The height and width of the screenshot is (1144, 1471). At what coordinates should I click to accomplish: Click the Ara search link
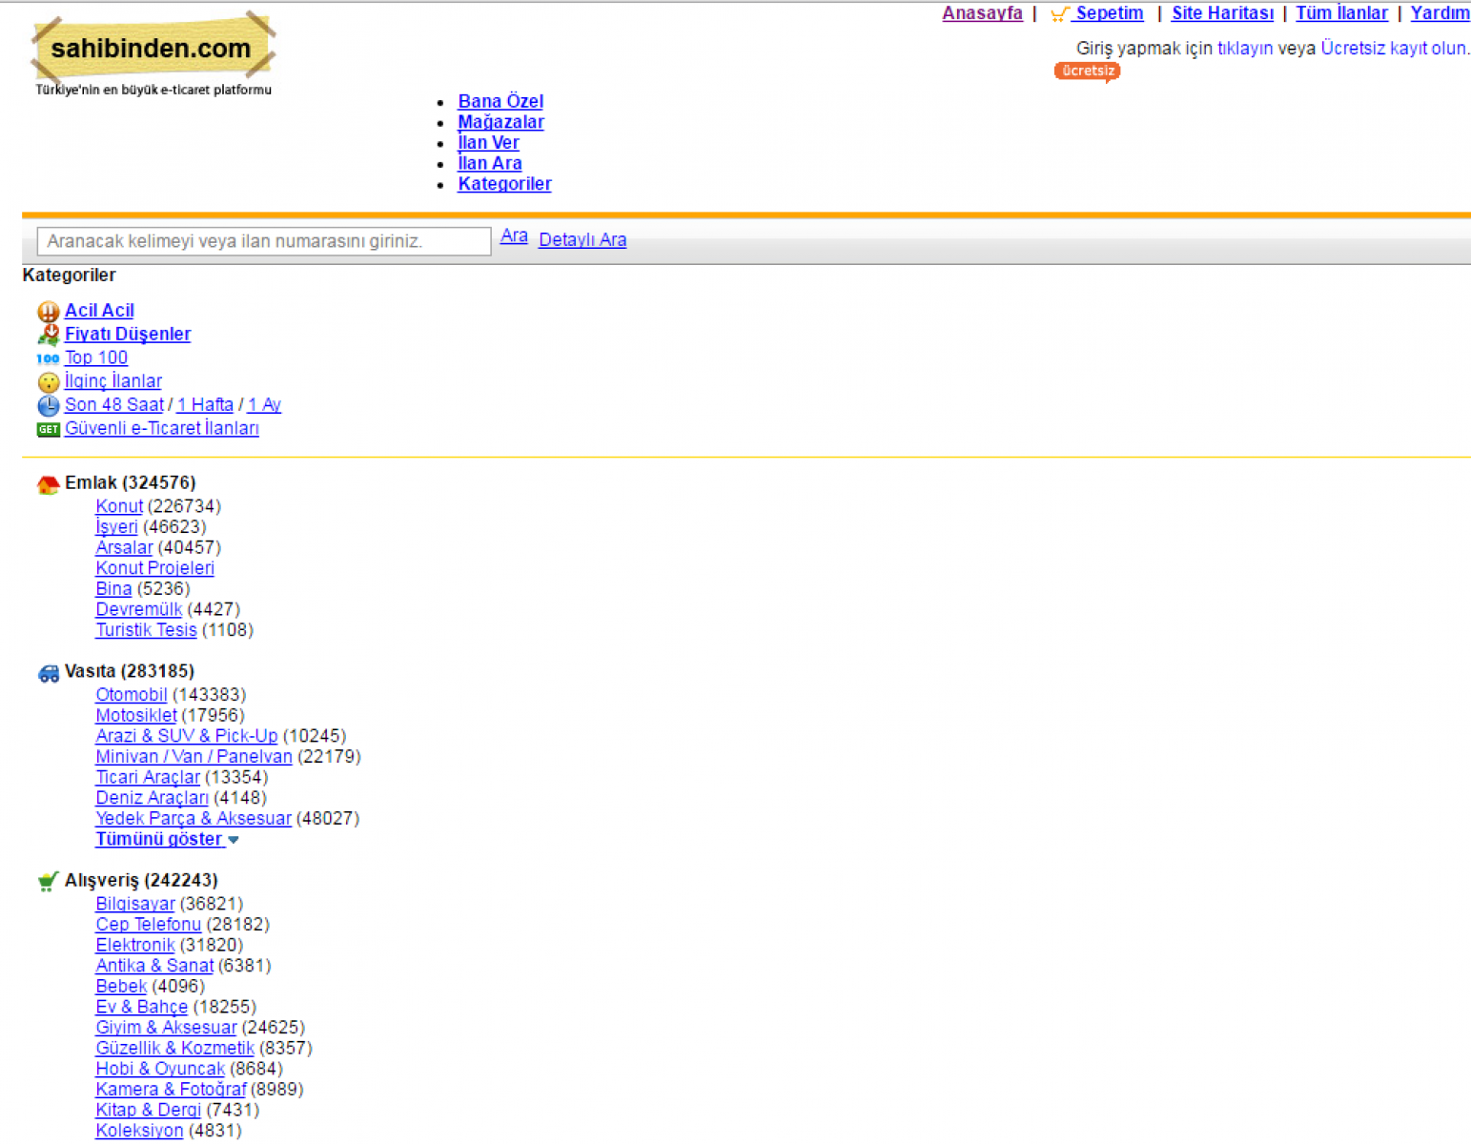pos(514,235)
